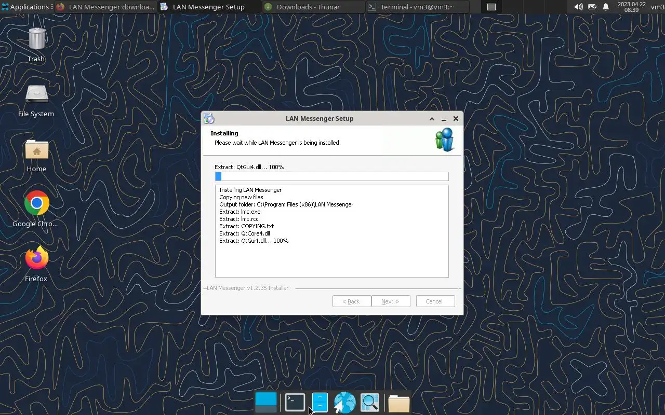Open the terminal emulator in dock
Screen dimensions: 665x415
click(x=295, y=402)
